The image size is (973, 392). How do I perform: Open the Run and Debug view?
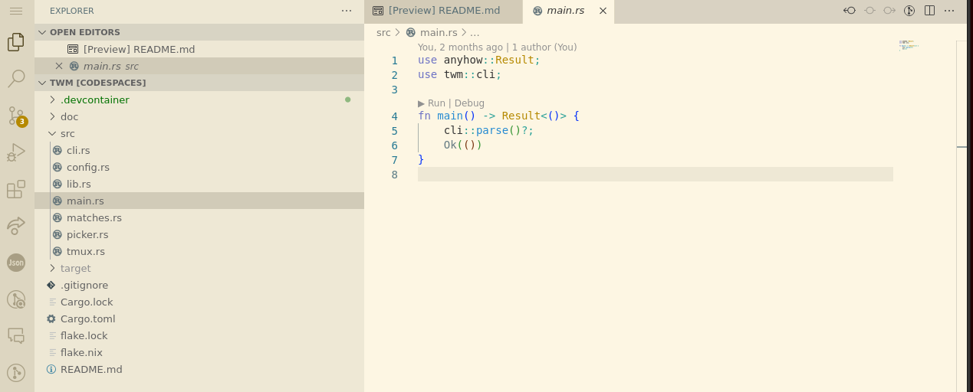(16, 152)
